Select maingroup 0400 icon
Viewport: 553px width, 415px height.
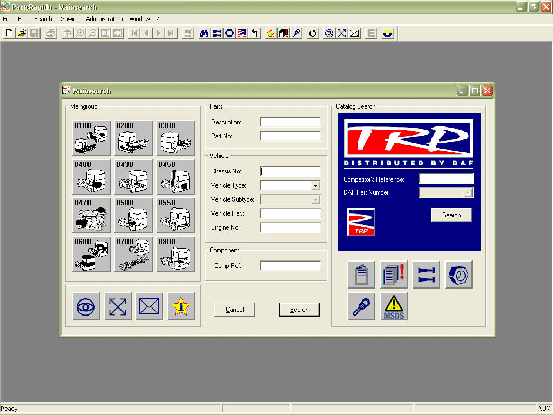pyautogui.click(x=91, y=177)
